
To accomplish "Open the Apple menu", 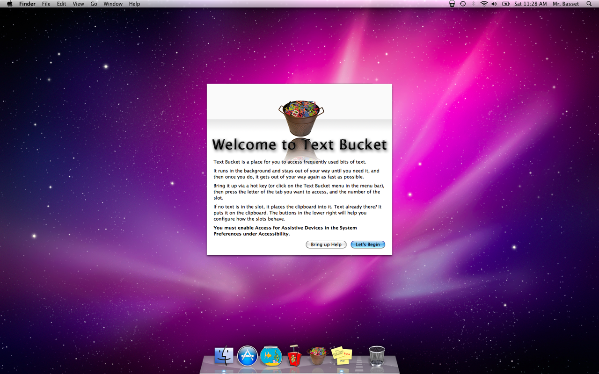I will pos(9,4).
